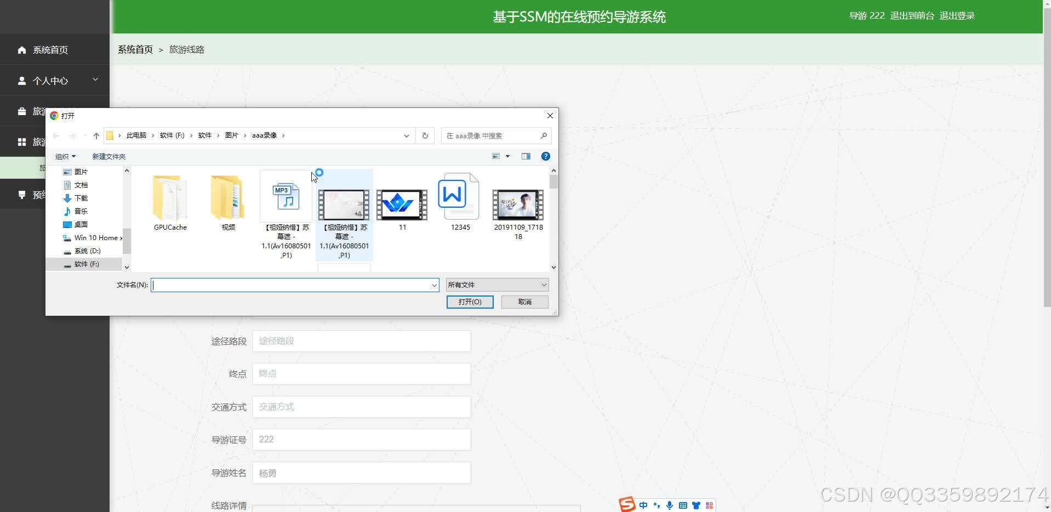Close the 打开 file dialog

click(550, 116)
